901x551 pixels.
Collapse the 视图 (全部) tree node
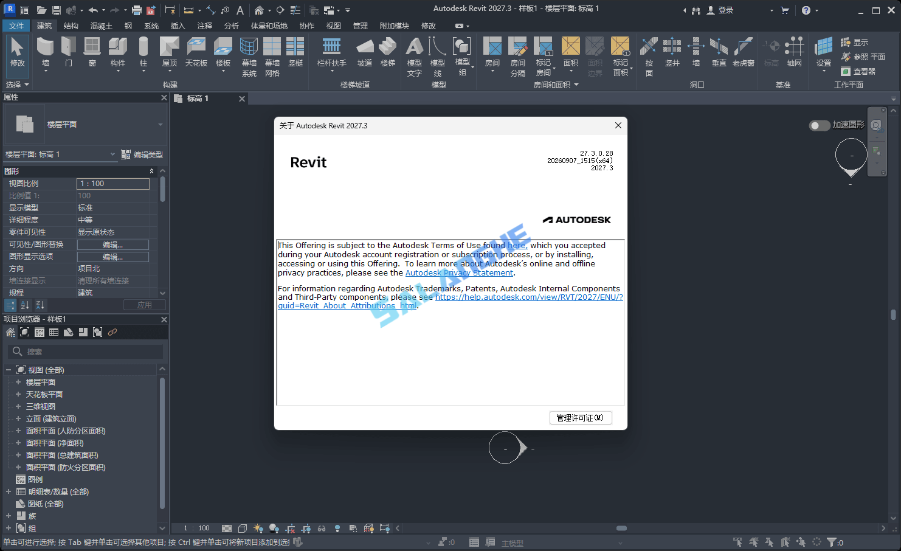tap(9, 370)
